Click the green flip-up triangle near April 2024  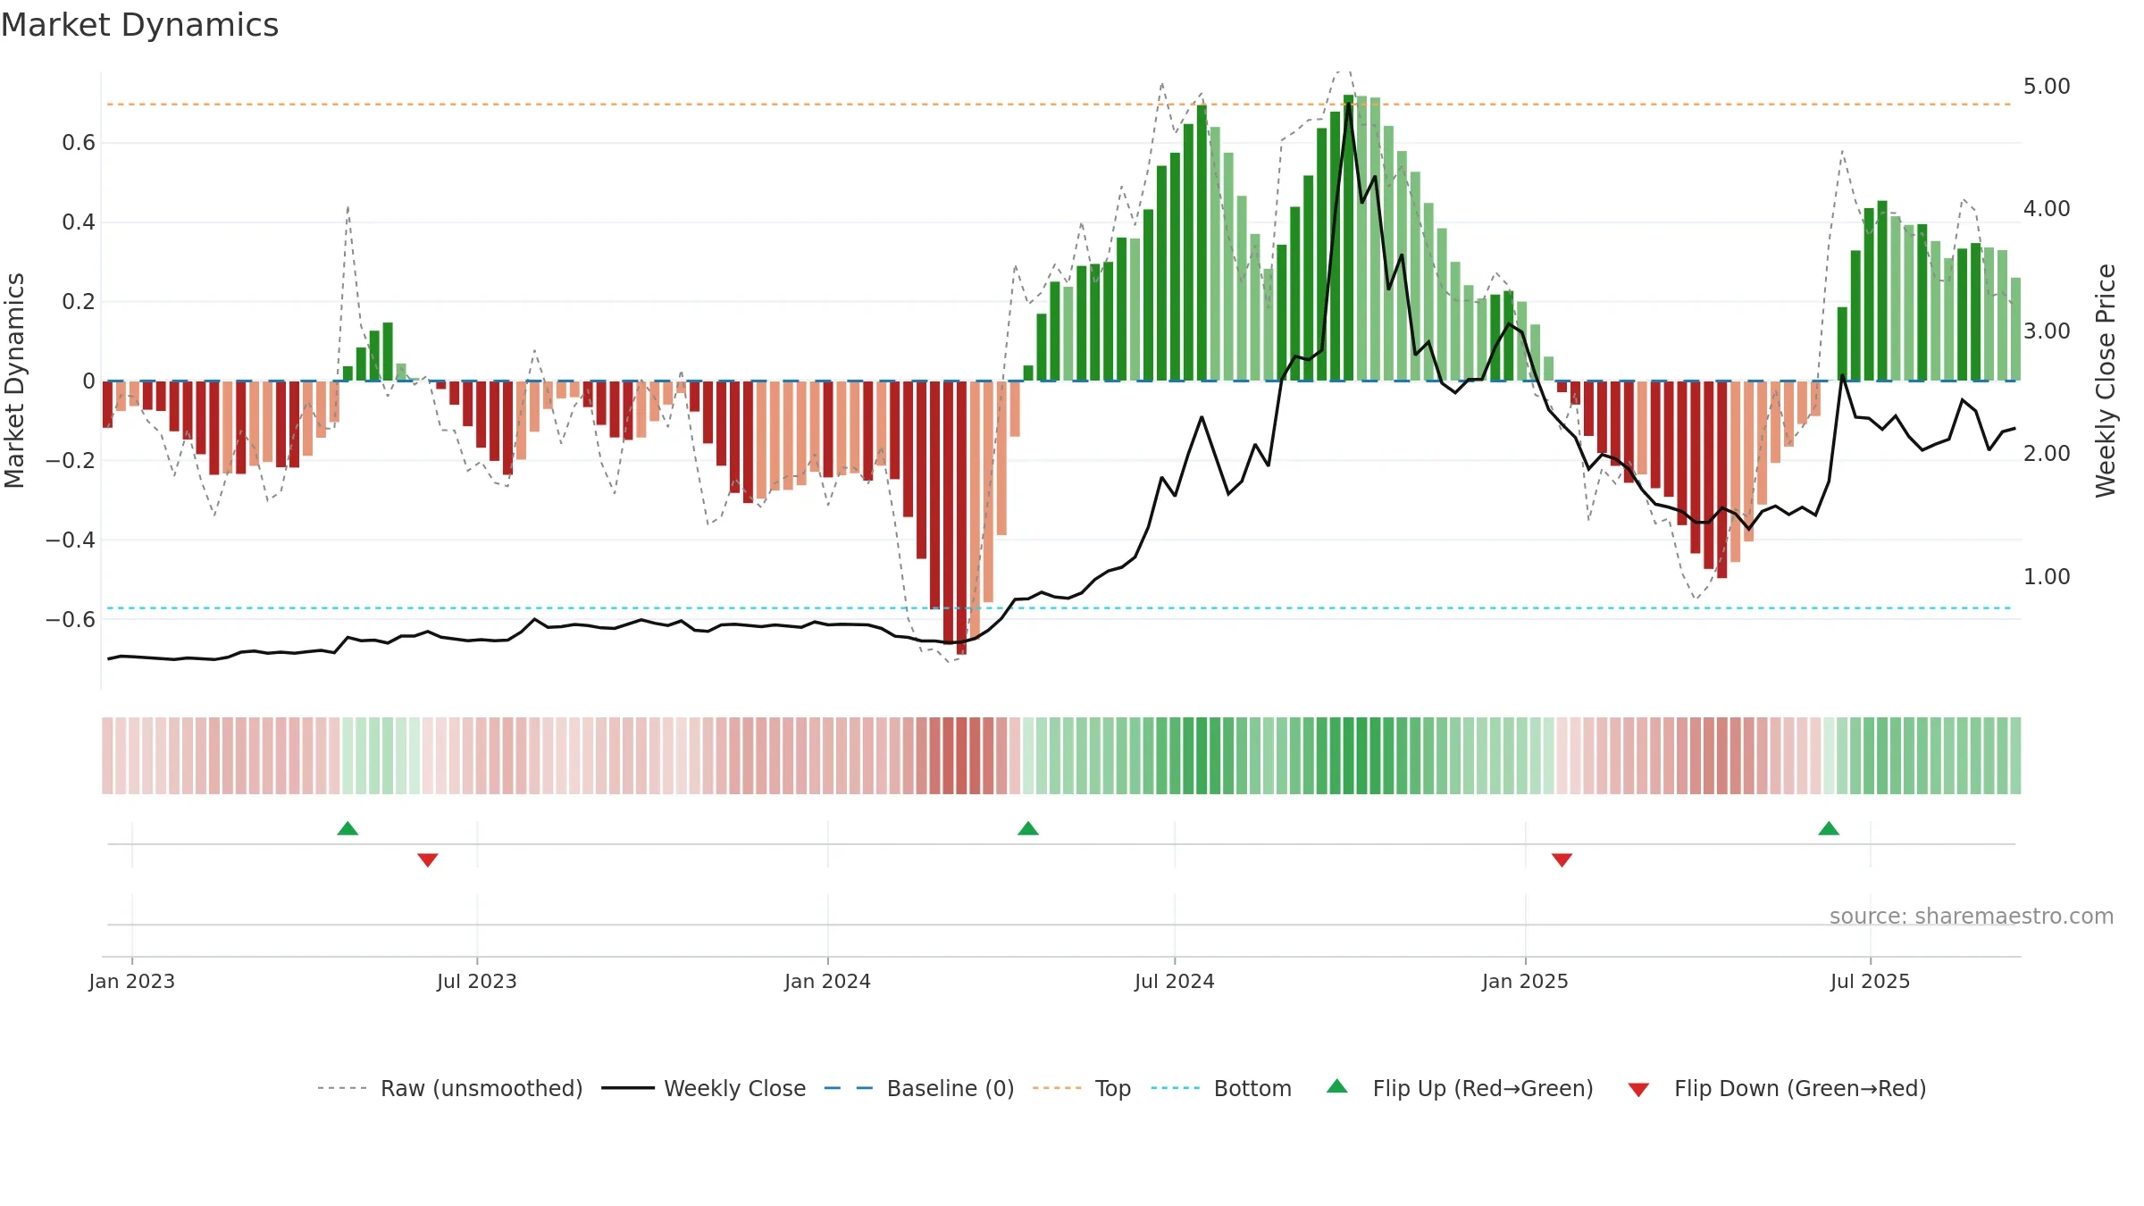click(x=1028, y=828)
